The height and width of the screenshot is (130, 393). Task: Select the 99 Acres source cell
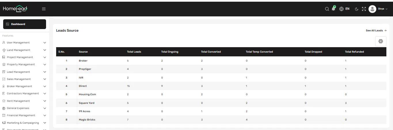tap(84, 111)
